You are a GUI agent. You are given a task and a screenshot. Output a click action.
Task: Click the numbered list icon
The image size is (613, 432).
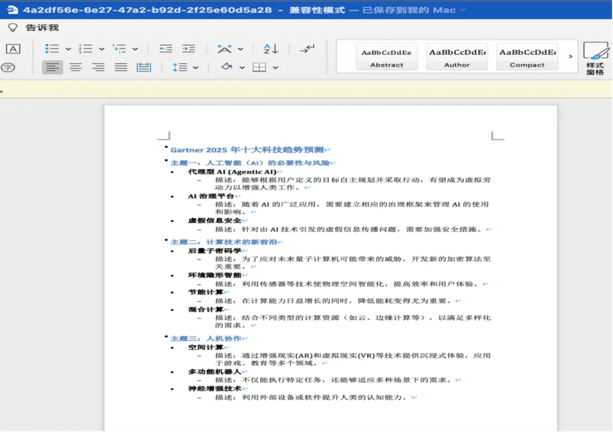[85, 49]
